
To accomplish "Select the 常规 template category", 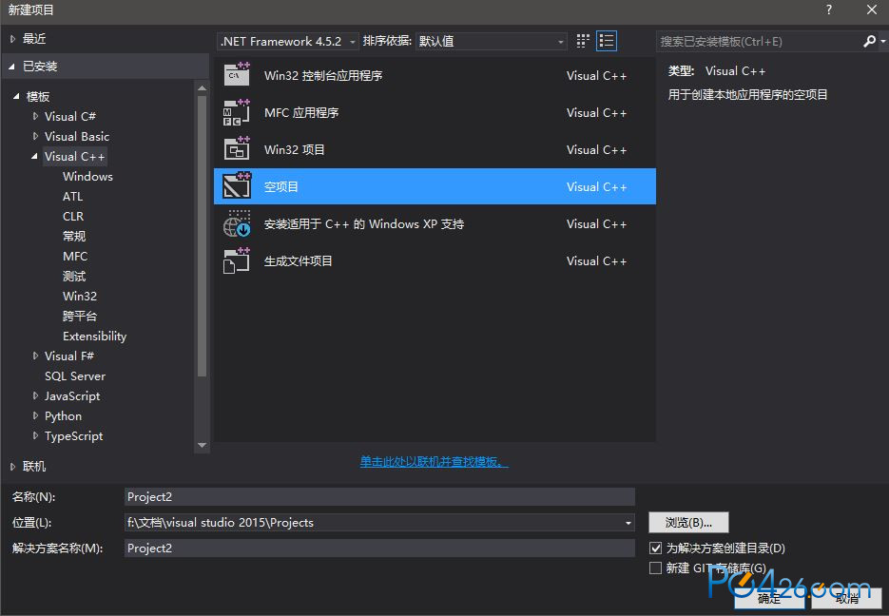I will click(74, 237).
